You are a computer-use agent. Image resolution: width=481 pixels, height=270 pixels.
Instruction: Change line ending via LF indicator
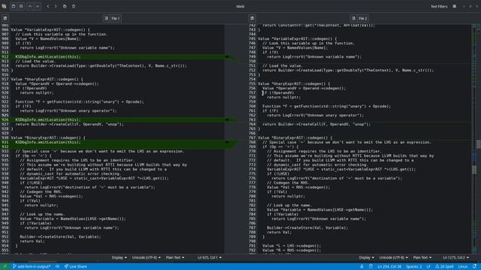click(428, 266)
